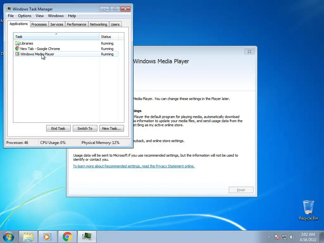Click the Libraries folder icon in task list

pos(17,43)
